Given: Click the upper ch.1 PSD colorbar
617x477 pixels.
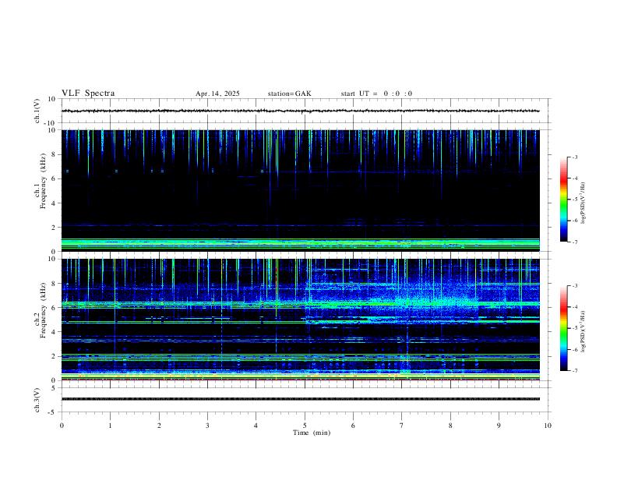Looking at the screenshot, I should pos(563,200).
